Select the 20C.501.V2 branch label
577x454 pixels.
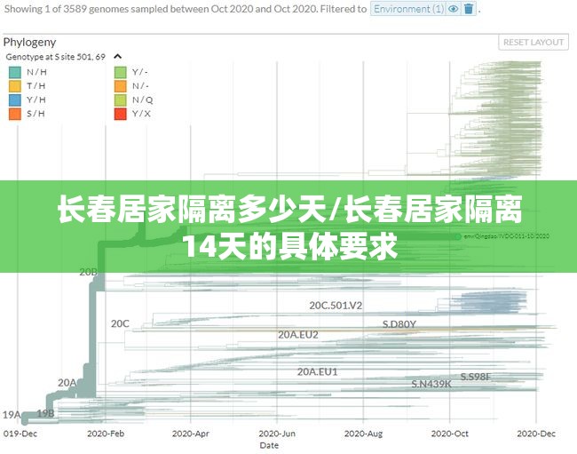pyautogui.click(x=336, y=305)
